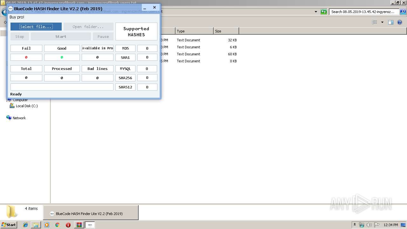Change view icon in Explorer toolbar

(x=375, y=22)
